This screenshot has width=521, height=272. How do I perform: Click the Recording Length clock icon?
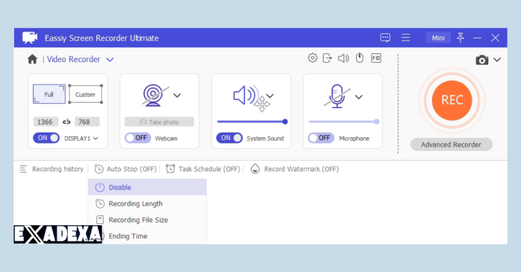(100, 203)
